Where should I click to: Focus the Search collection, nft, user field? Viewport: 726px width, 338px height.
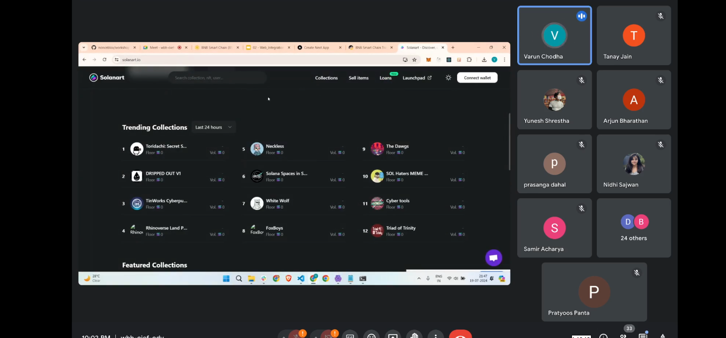(x=218, y=78)
